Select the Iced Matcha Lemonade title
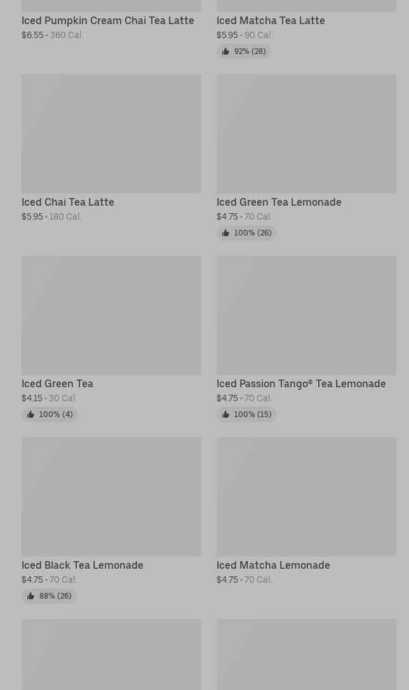This screenshot has width=409, height=690. tap(273, 565)
